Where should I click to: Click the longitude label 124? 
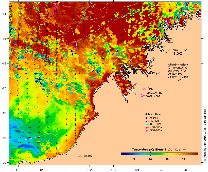coord(137,170)
